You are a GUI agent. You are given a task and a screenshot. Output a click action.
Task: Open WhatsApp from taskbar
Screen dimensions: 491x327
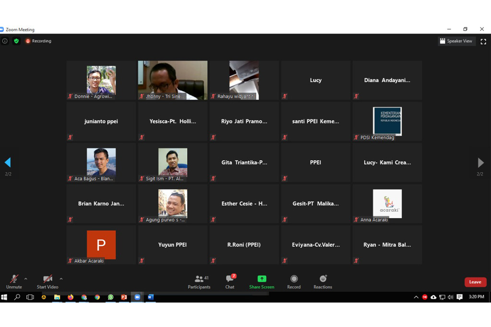tap(111, 297)
